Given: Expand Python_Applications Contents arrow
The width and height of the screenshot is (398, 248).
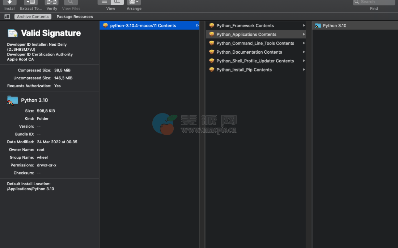Looking at the screenshot, I should click(304, 34).
